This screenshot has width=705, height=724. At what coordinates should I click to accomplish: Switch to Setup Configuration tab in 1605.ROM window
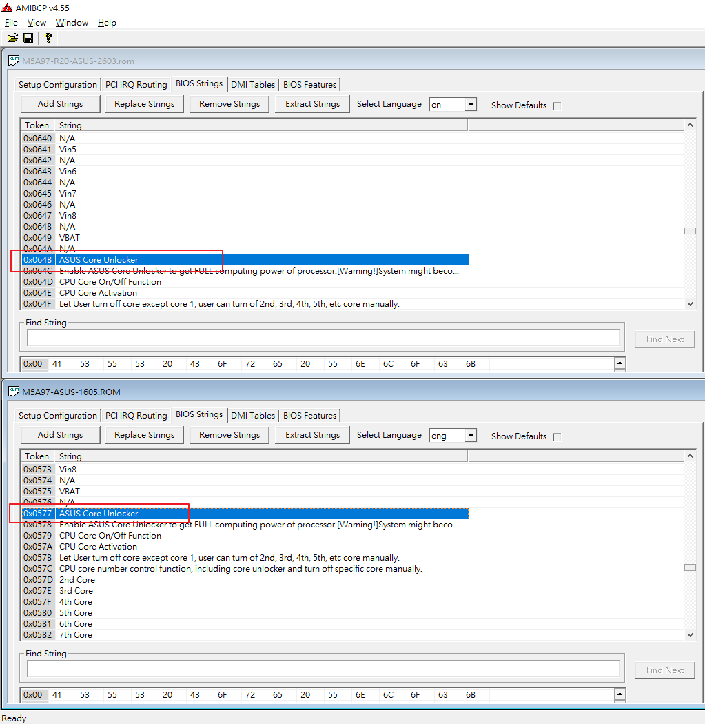58,416
